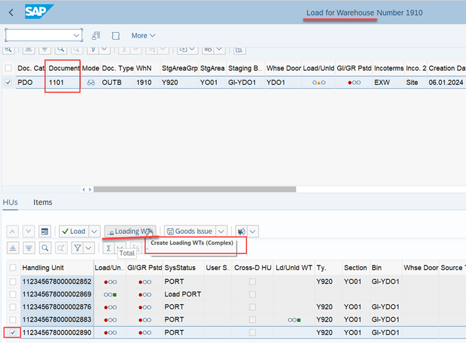Toggle Cross-D HU checkbox for HU ending 2852

pyautogui.click(x=252, y=281)
